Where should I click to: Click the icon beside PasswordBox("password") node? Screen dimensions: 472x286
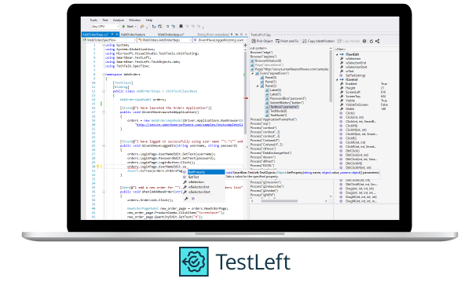click(267, 98)
